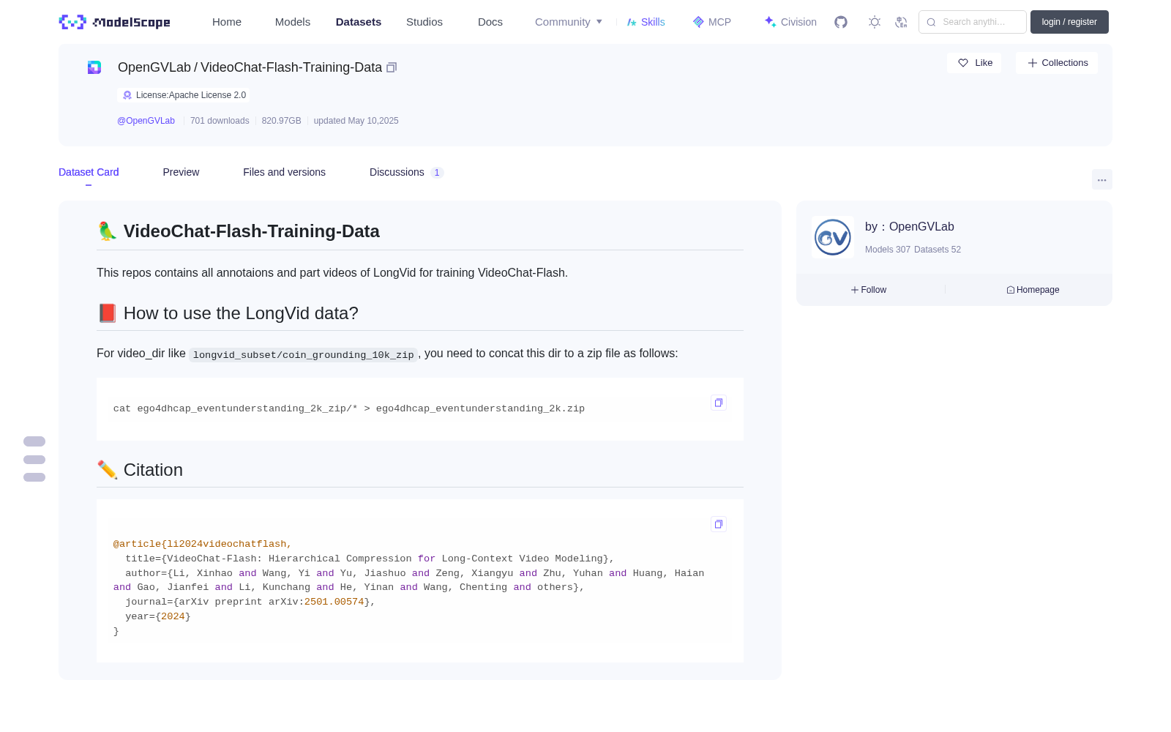The image size is (1171, 732).
Task: Copy the citation BibTeX code block
Action: (x=719, y=524)
